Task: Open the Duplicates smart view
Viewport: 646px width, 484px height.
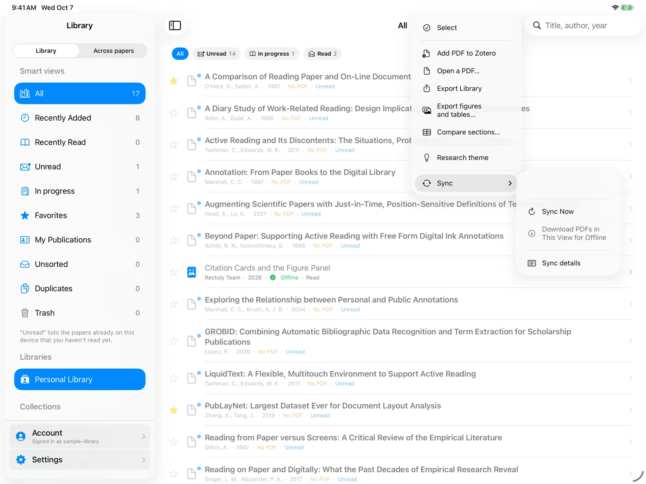Action: click(x=80, y=288)
